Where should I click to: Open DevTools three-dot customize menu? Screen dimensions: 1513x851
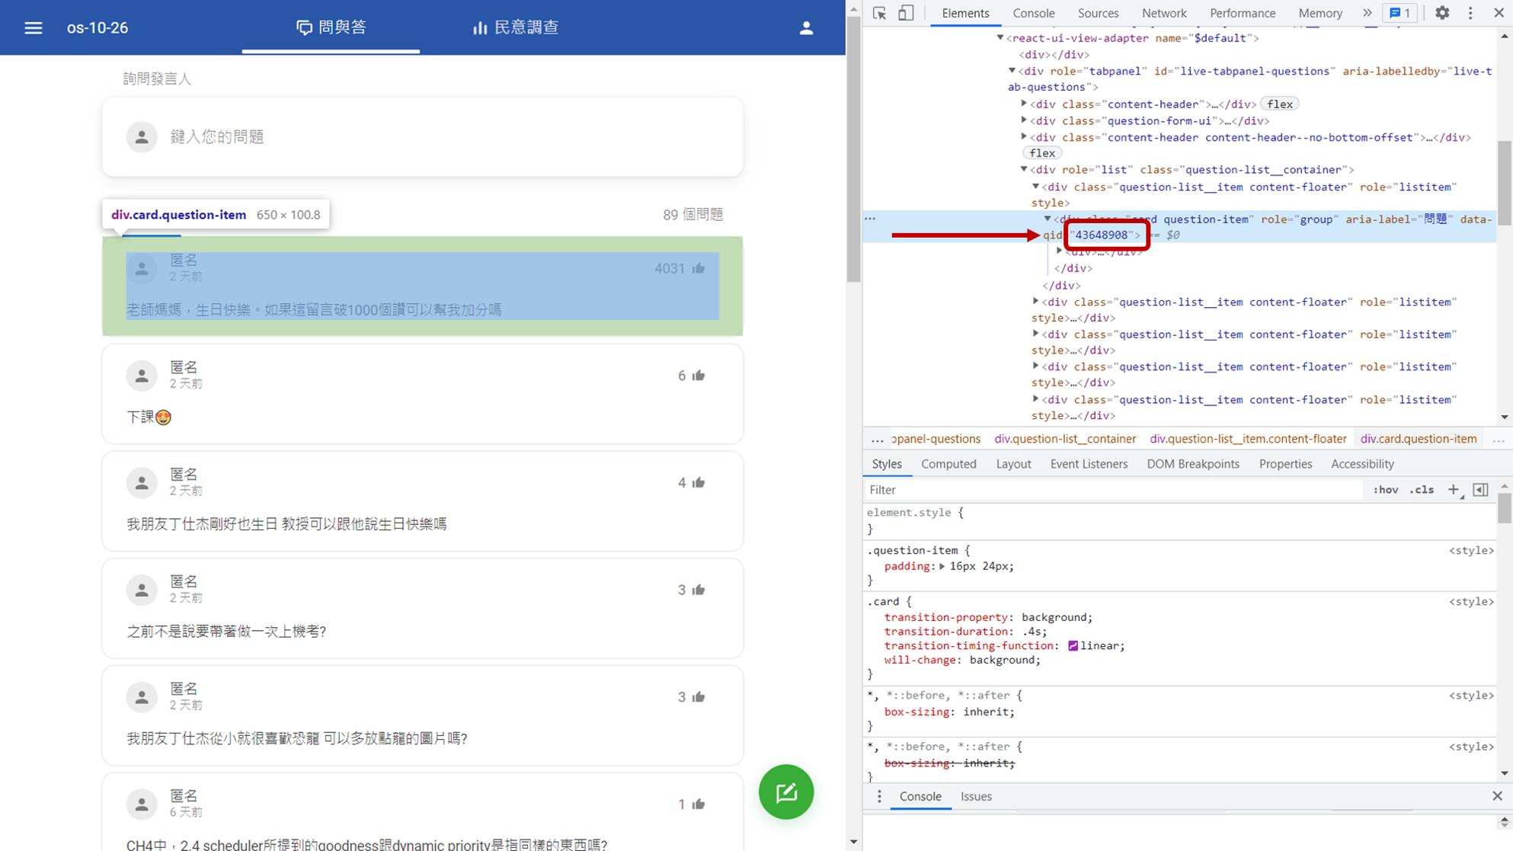[x=1470, y=13]
